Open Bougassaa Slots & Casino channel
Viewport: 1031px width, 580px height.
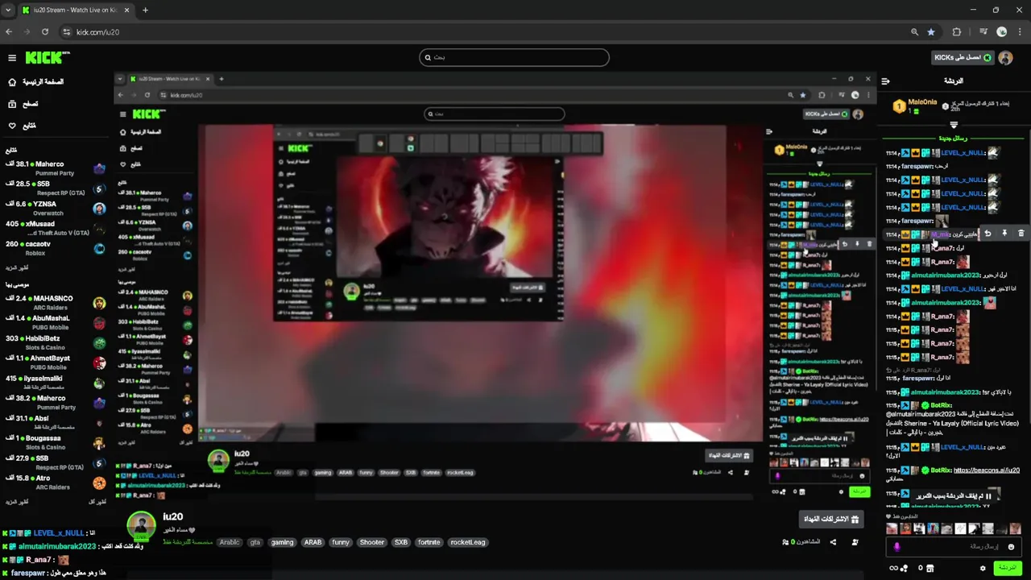click(x=55, y=442)
